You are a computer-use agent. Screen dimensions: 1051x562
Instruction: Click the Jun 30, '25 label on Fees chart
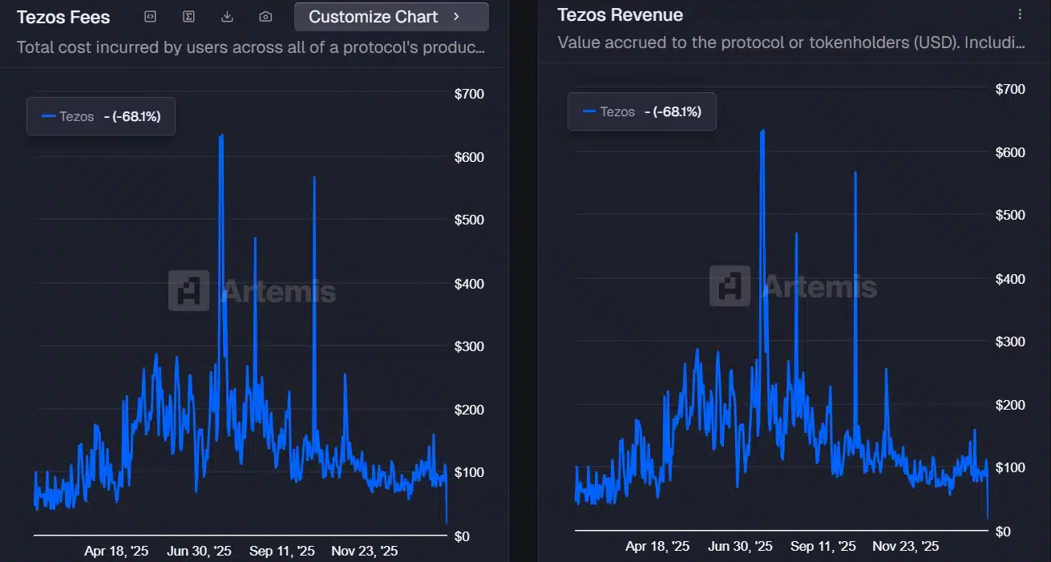coord(199,551)
